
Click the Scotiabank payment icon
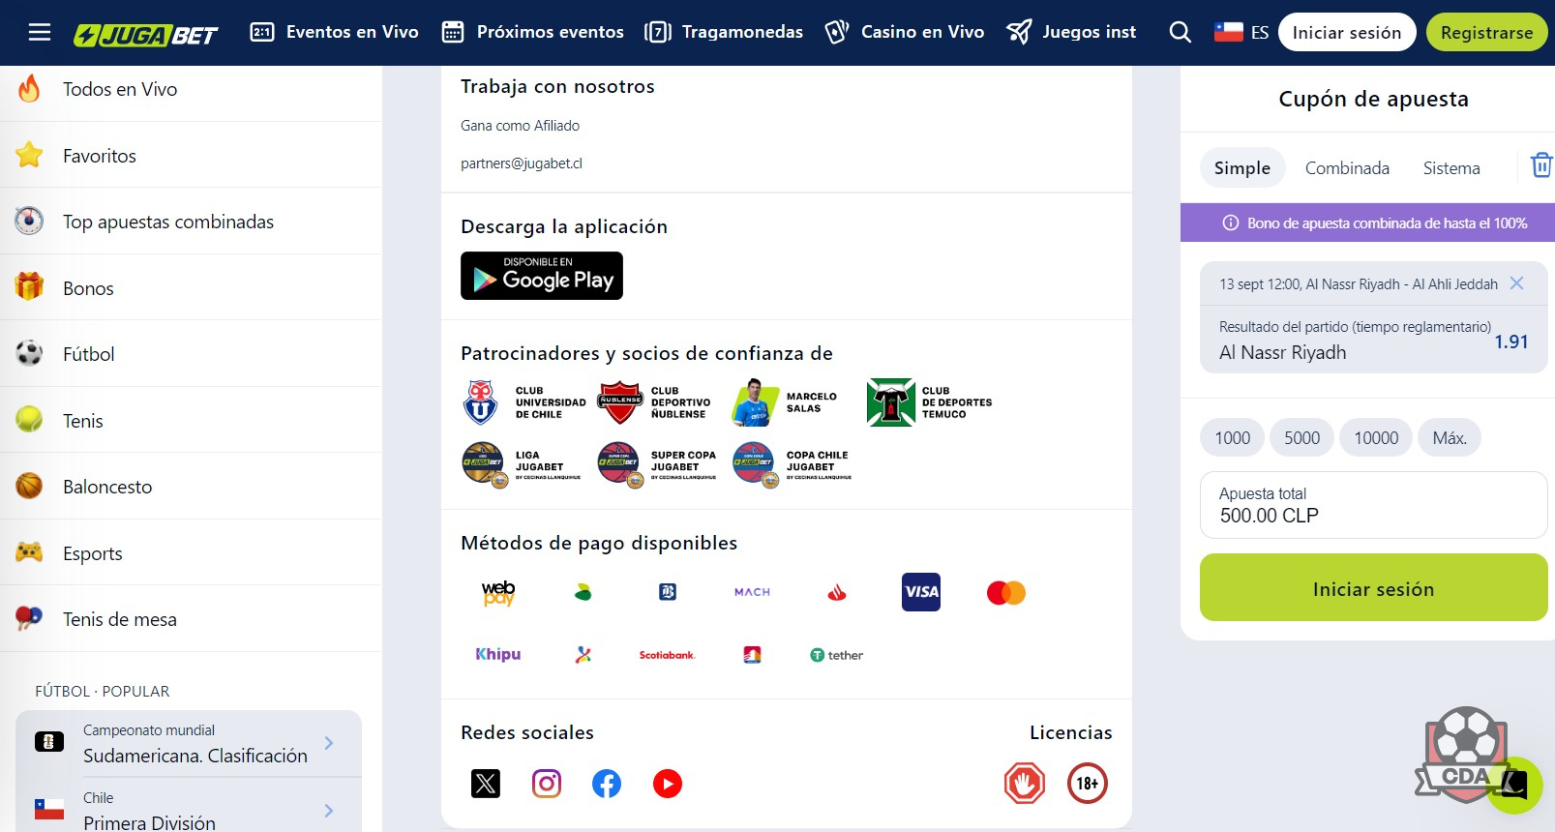[667, 655]
